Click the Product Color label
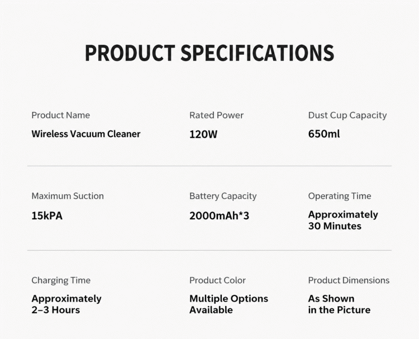The width and height of the screenshot is (419, 339). tap(217, 280)
